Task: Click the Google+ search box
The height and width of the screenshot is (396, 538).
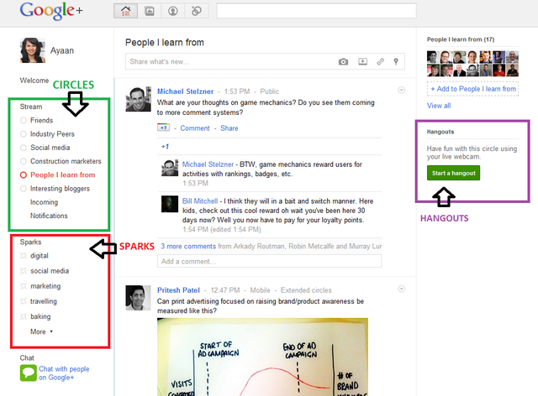Action: [316, 11]
